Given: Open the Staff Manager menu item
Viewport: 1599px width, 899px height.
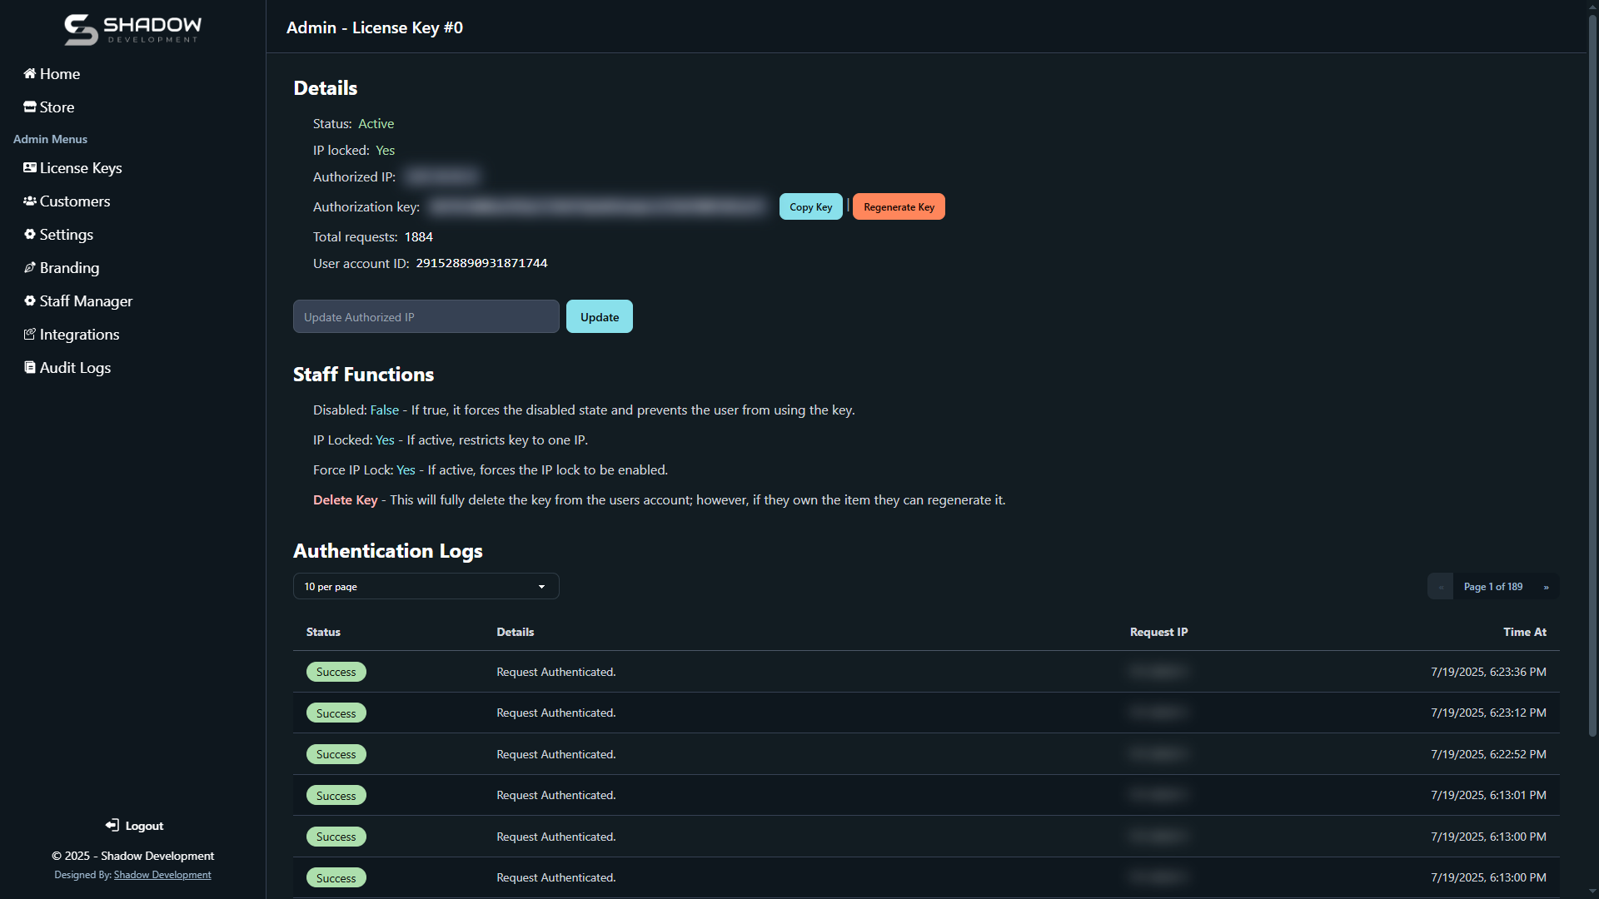Looking at the screenshot, I should click(86, 301).
